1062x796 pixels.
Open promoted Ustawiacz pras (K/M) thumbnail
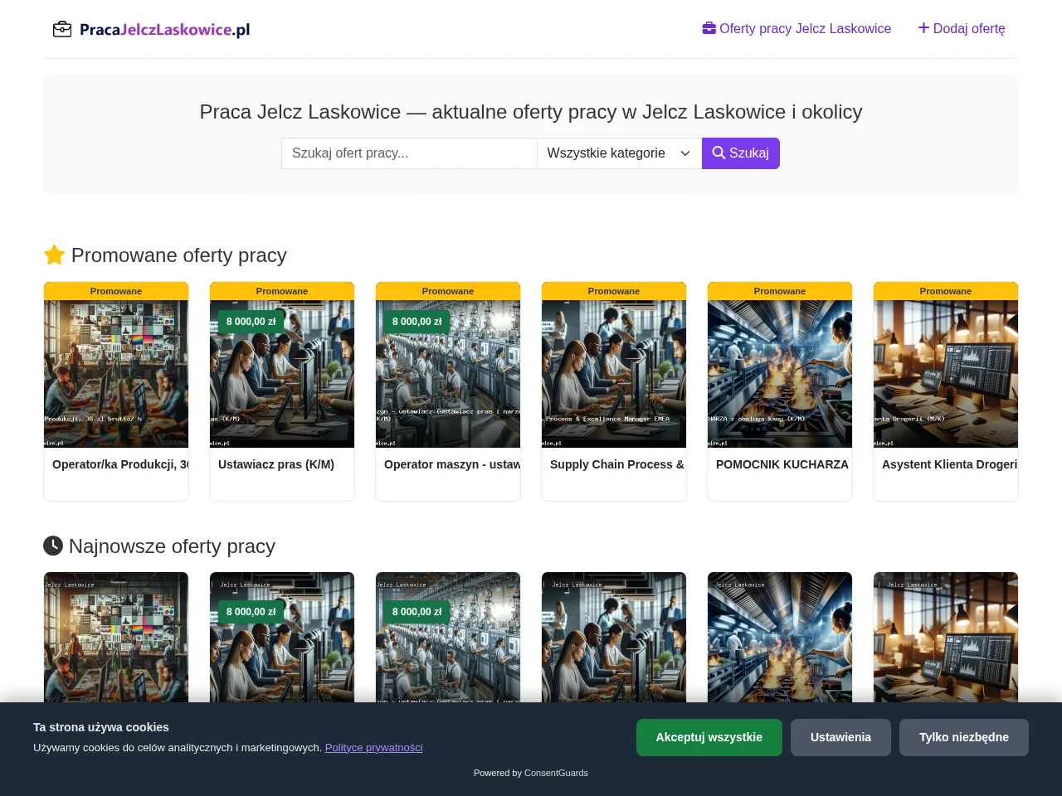pos(282,374)
